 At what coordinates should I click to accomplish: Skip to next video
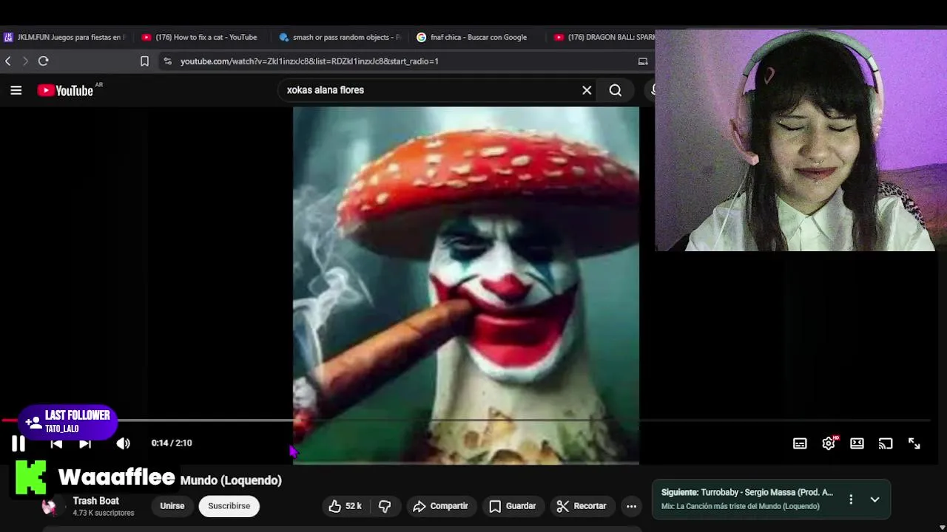(x=85, y=443)
